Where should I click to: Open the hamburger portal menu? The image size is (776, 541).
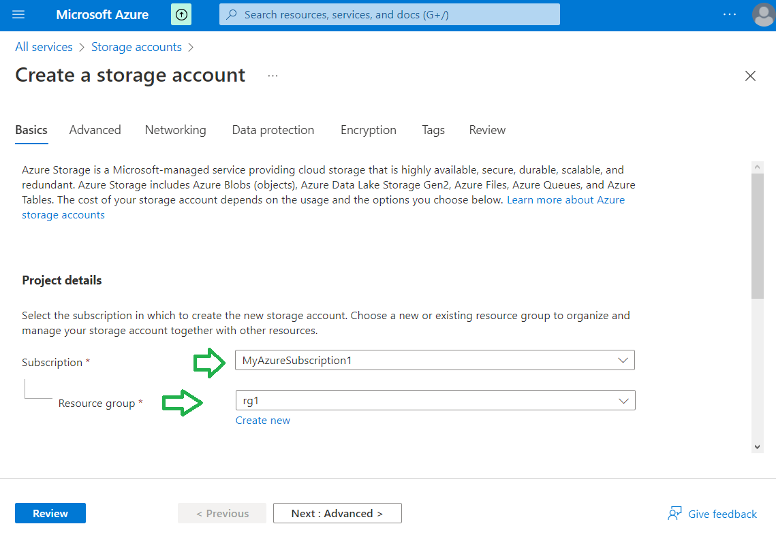point(18,15)
